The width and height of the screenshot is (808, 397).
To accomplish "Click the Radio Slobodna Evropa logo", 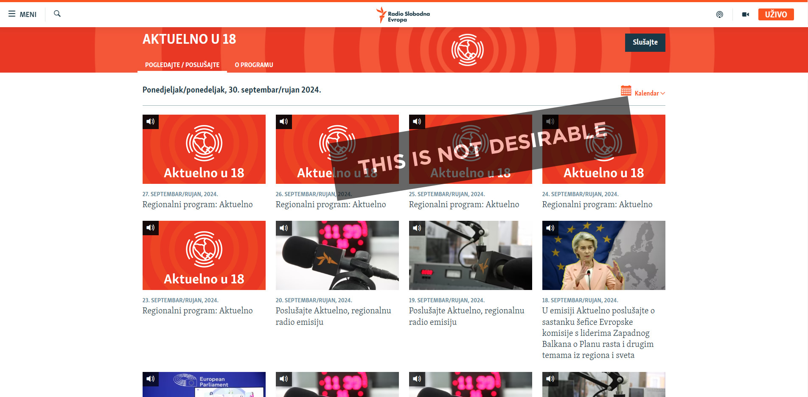I will pos(403,15).
